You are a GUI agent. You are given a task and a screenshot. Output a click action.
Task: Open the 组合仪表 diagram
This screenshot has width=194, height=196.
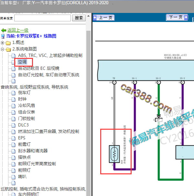pyautogui.click(x=27, y=112)
